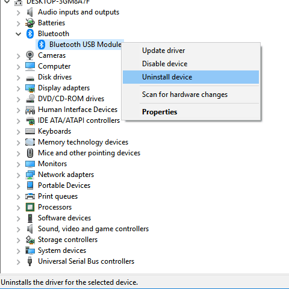Collapse the Bluetooth category
The height and width of the screenshot is (289, 289).
point(18,34)
